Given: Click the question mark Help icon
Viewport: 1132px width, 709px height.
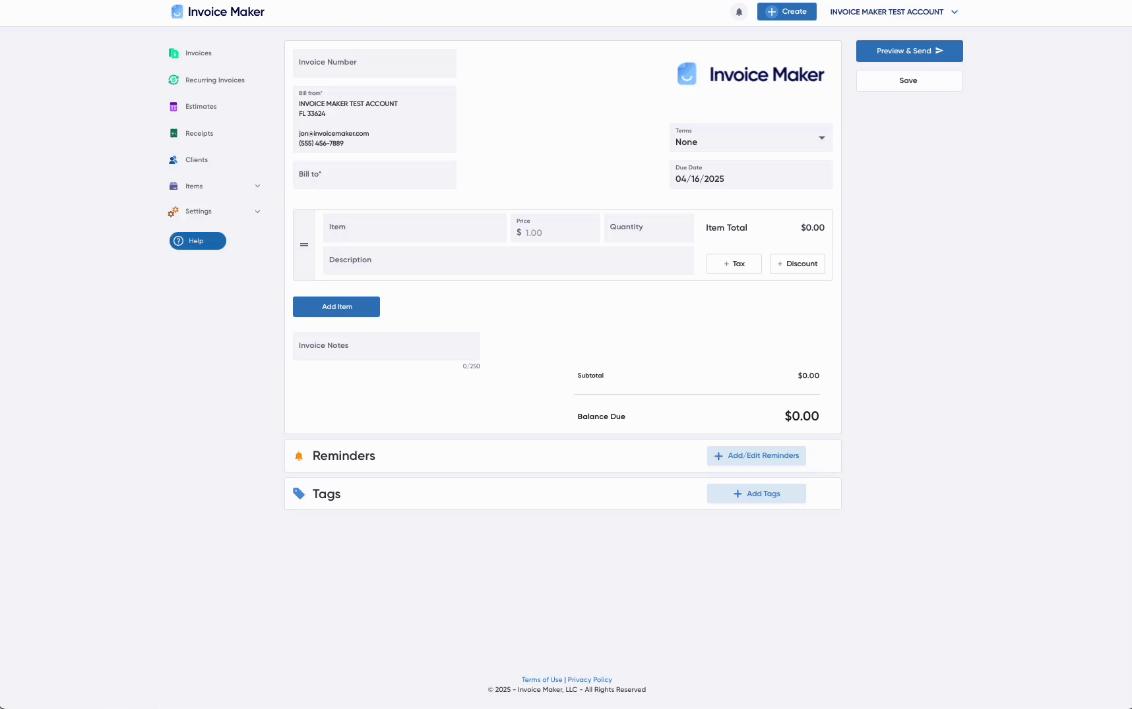Looking at the screenshot, I should tap(178, 241).
